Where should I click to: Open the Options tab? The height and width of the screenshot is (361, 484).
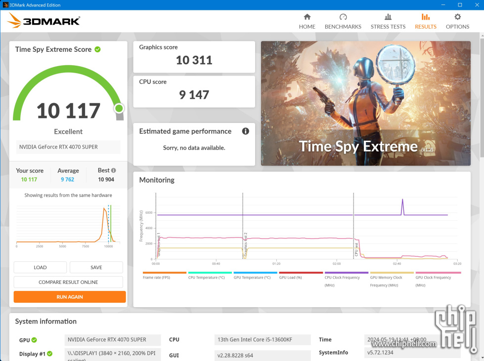pyautogui.click(x=457, y=21)
